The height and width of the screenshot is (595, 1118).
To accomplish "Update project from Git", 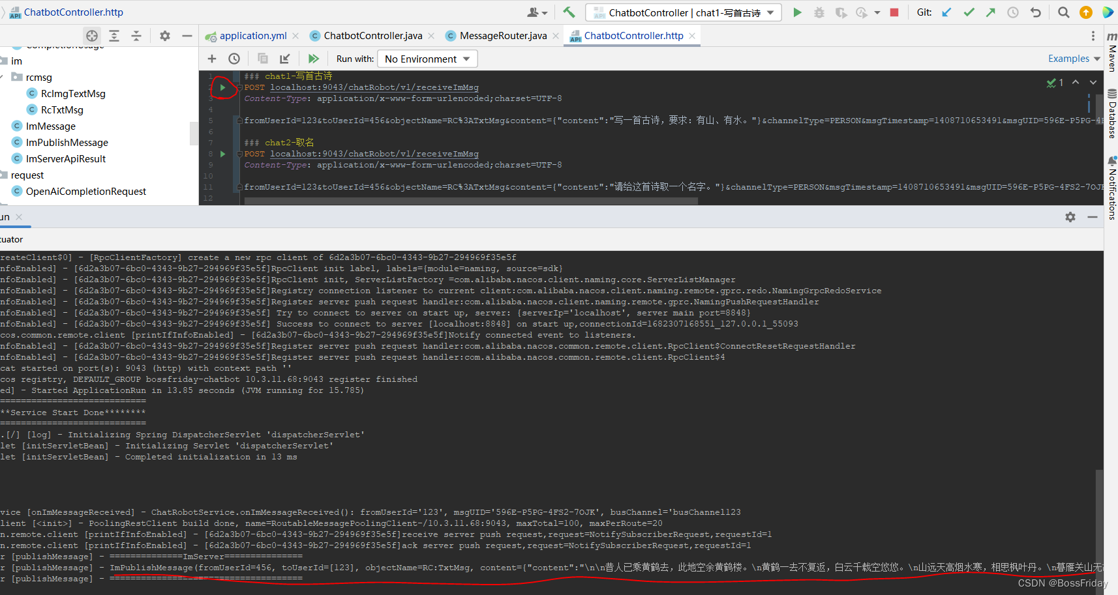I will (x=946, y=12).
